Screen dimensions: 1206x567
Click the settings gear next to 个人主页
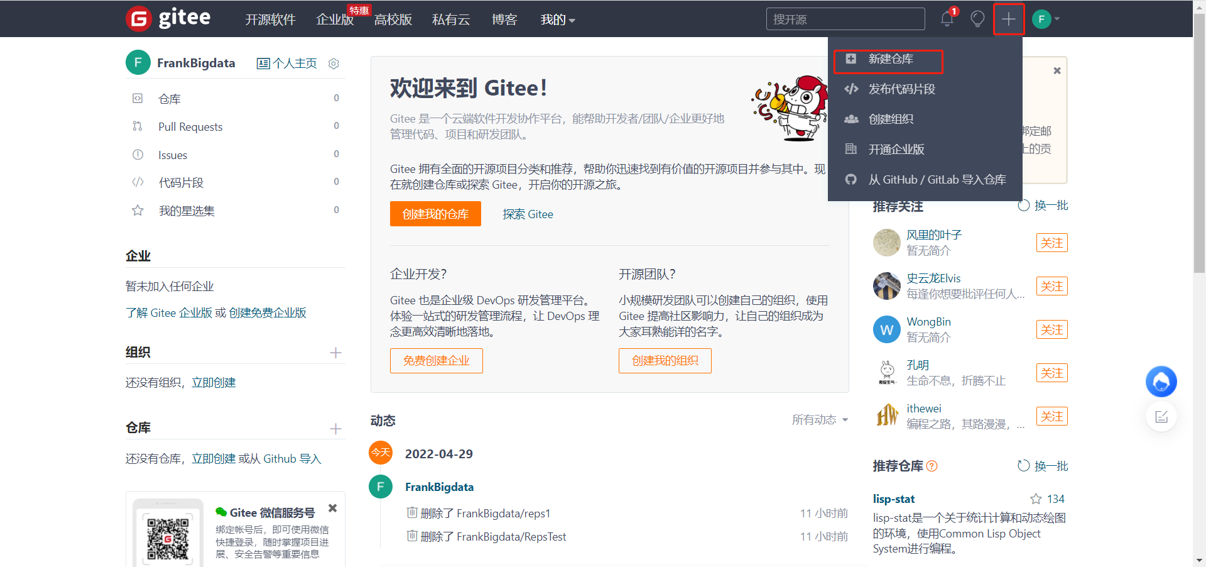click(x=334, y=63)
